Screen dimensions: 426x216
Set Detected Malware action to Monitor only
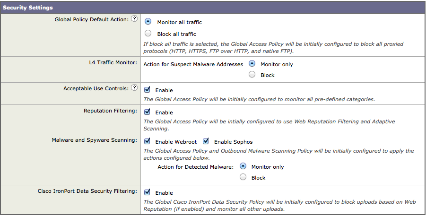243,166
